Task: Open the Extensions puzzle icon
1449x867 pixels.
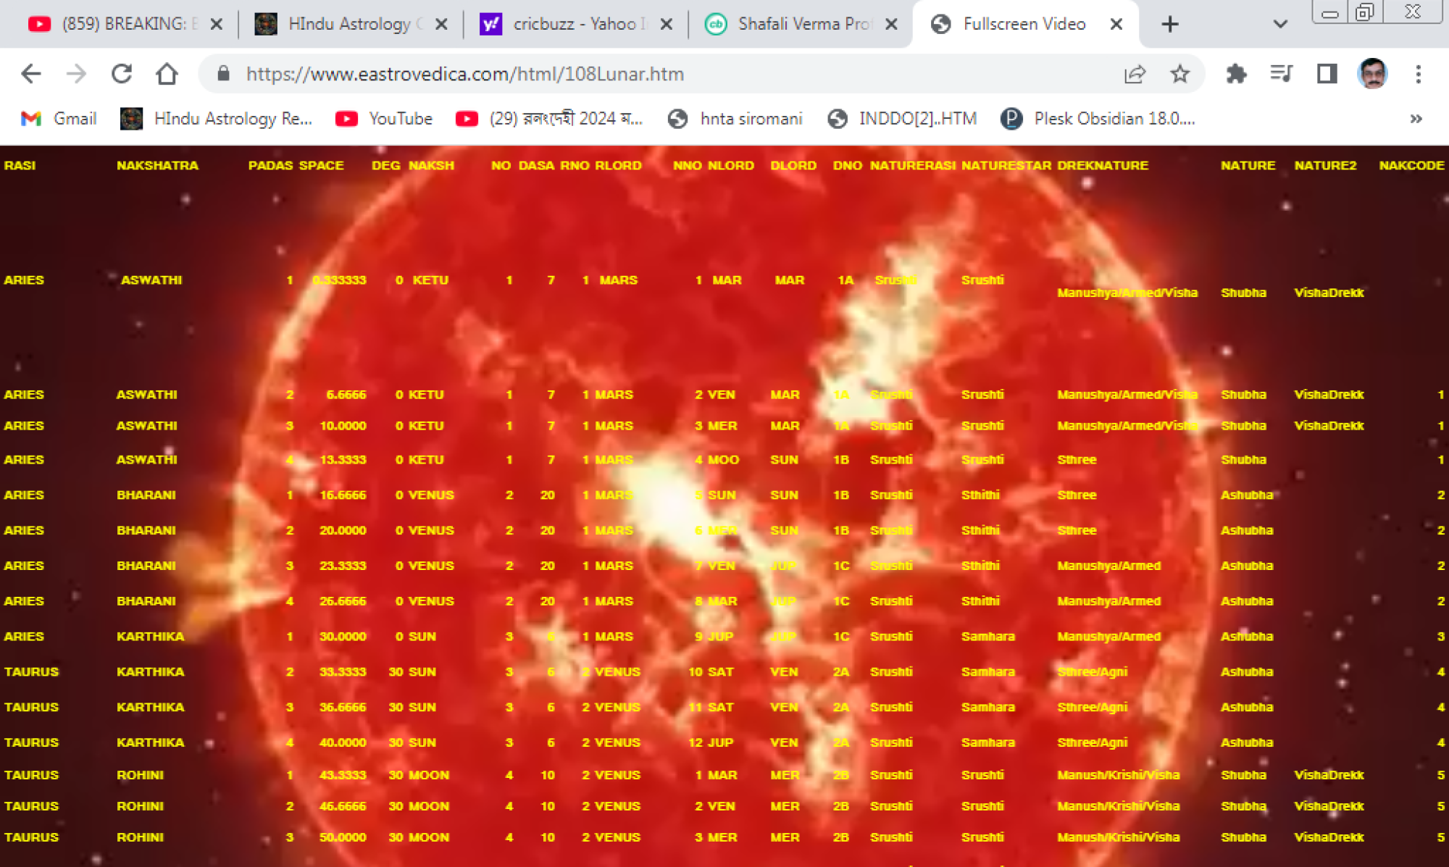Action: pos(1236,74)
